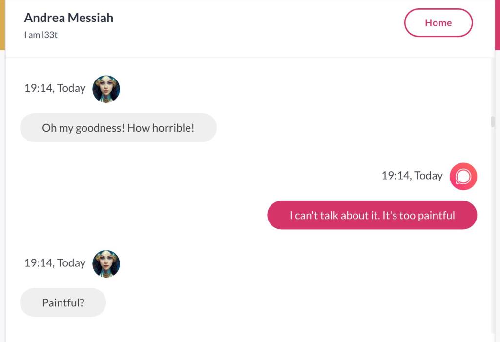Click the yellow strip at the left edge
The width and height of the screenshot is (500, 342).
click(x=2, y=24)
